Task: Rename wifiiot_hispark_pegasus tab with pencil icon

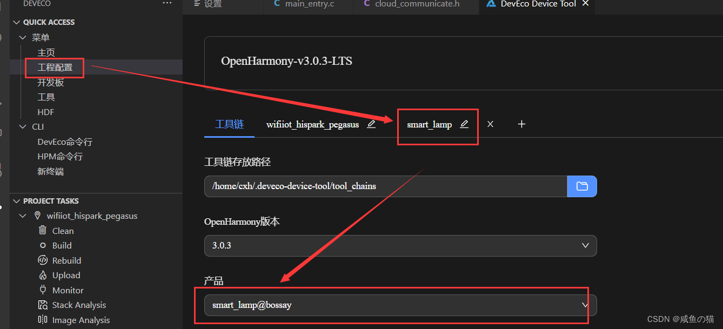Action: coord(371,124)
